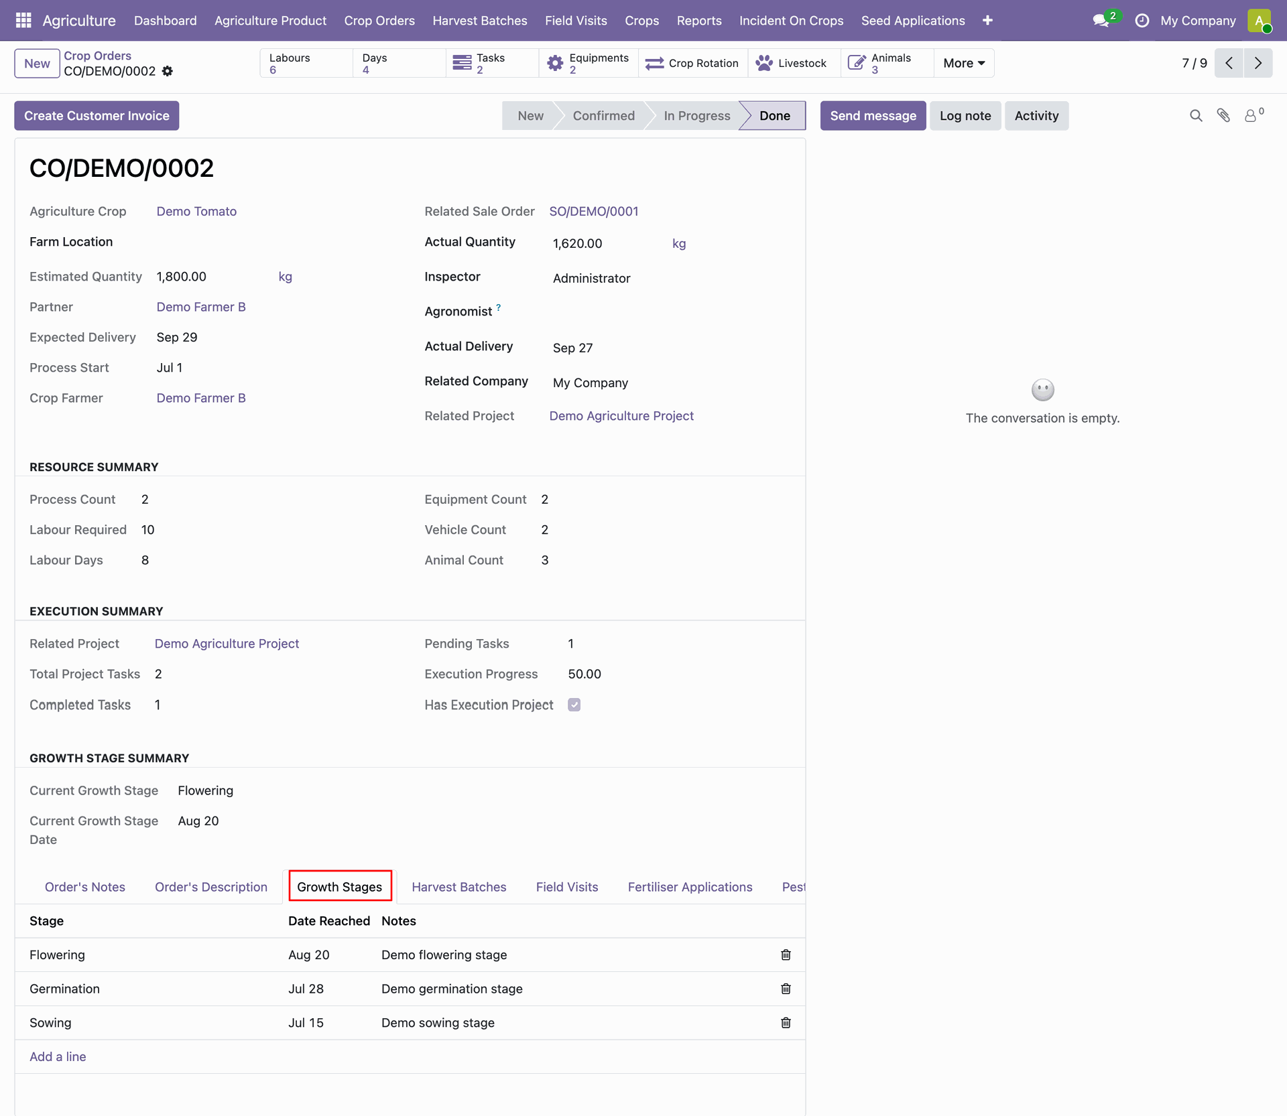Open Incident On Crops menu
The height and width of the screenshot is (1116, 1287).
792,21
